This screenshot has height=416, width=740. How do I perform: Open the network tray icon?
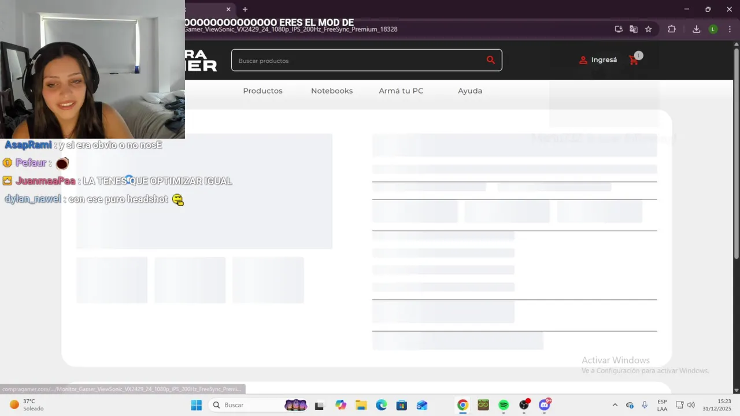tap(680, 405)
